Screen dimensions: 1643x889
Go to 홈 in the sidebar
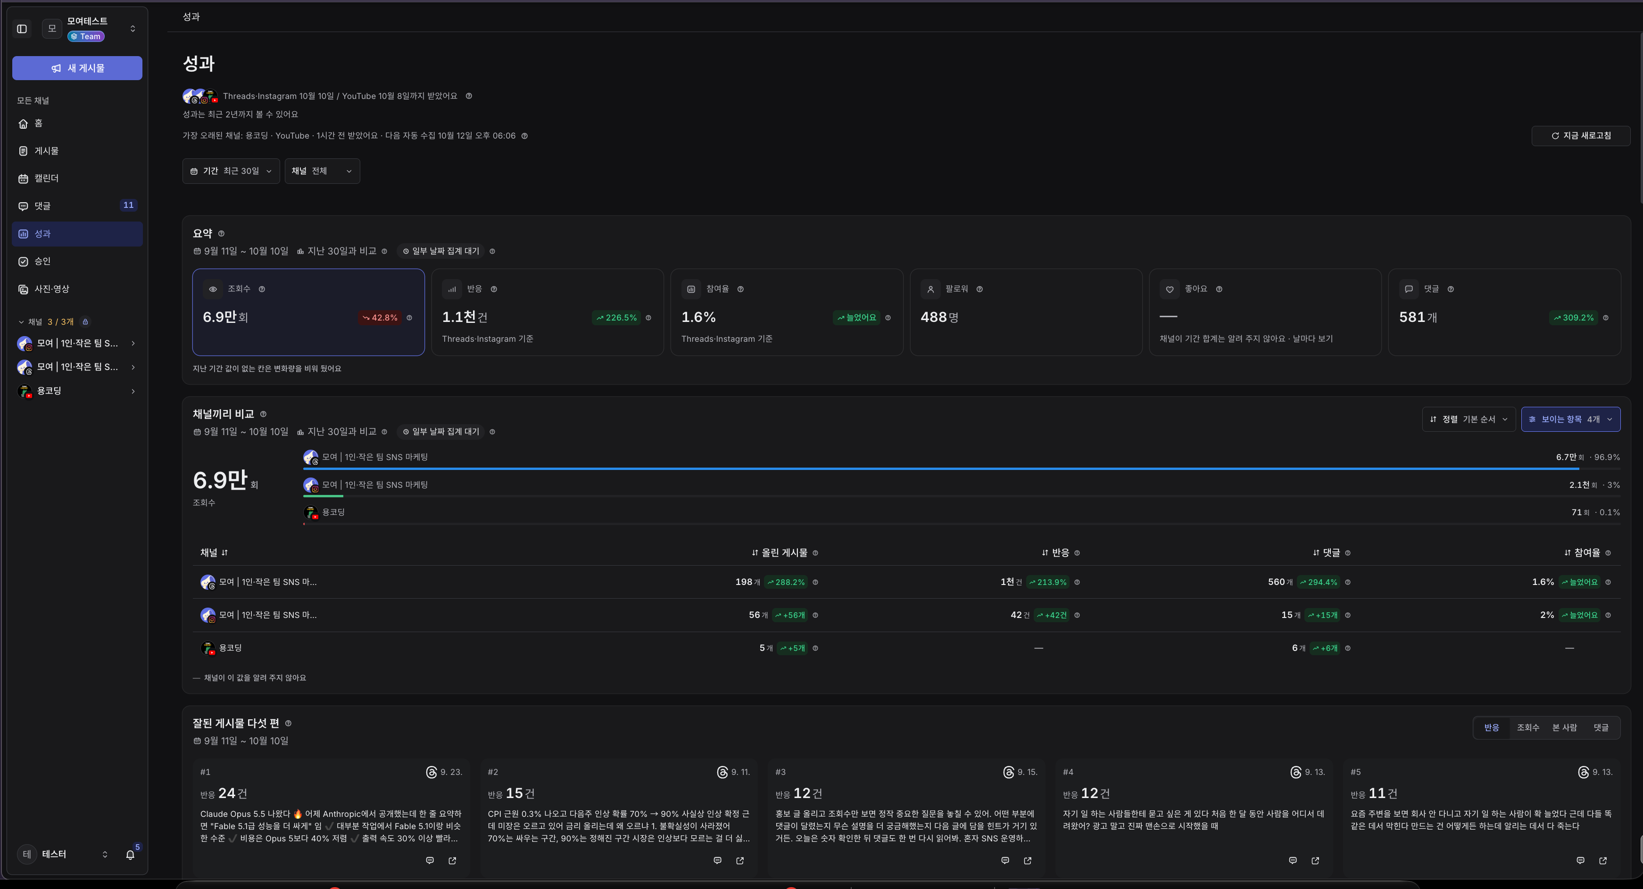(77, 123)
